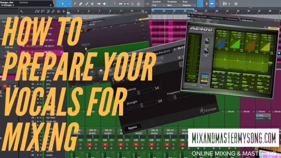The width and height of the screenshot is (281, 158).
Task: Select the Arrow tool in the toolbar
Action: [63, 4]
